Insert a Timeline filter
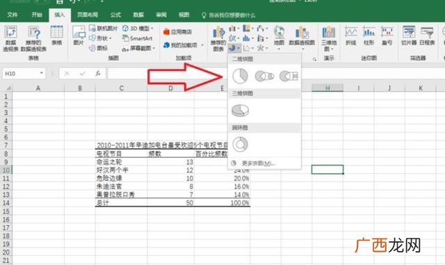 pyautogui.click(x=427, y=35)
